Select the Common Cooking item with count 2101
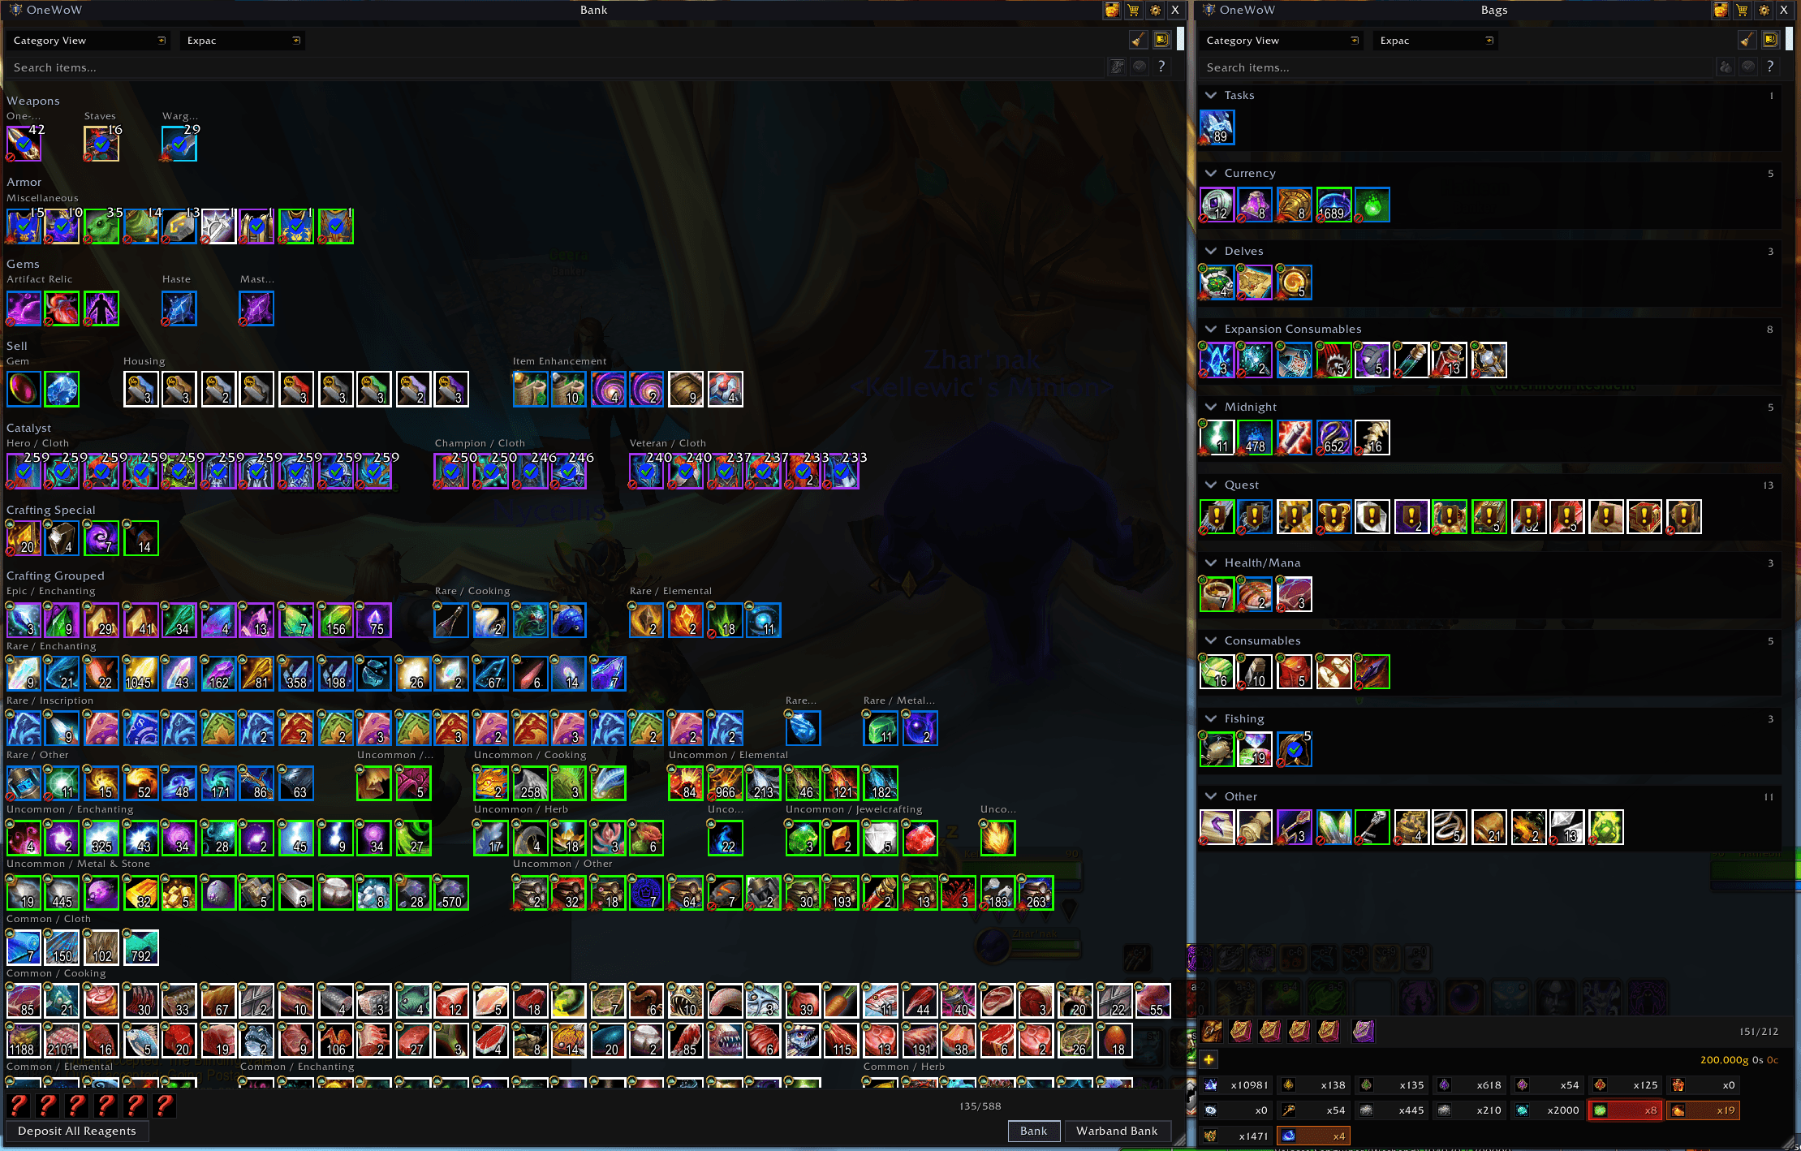 pyautogui.click(x=62, y=1040)
